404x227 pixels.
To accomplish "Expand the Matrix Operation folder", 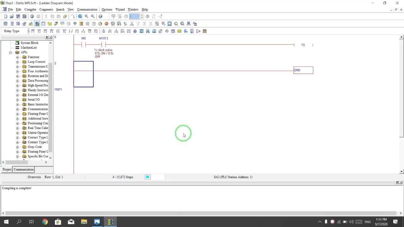I will (x=17, y=133).
